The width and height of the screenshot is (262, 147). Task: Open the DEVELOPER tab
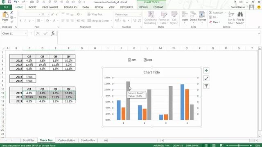(x=126, y=7)
